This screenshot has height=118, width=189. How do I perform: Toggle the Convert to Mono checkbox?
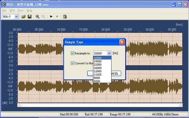click(x=72, y=63)
